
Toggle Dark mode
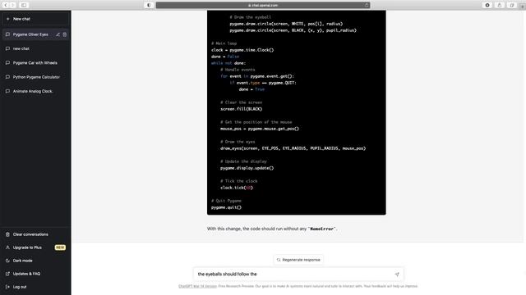[x=35, y=261]
